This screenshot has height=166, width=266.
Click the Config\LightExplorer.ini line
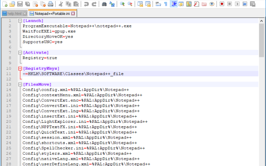(x=85, y=122)
